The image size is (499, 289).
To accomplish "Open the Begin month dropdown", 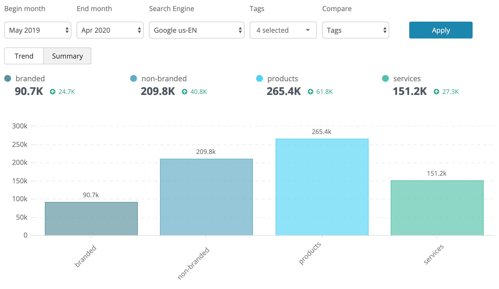I will point(37,30).
